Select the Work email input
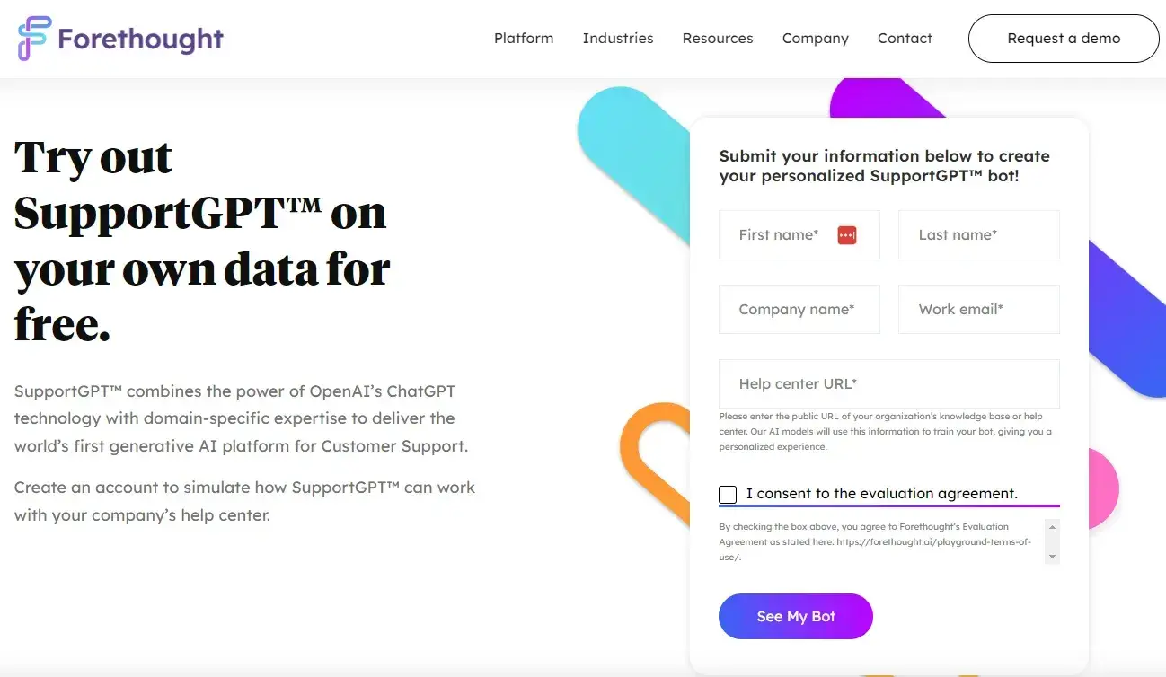1166x677 pixels. [979, 310]
